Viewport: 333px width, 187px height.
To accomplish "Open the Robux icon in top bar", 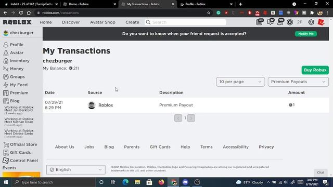I will 290,22.
